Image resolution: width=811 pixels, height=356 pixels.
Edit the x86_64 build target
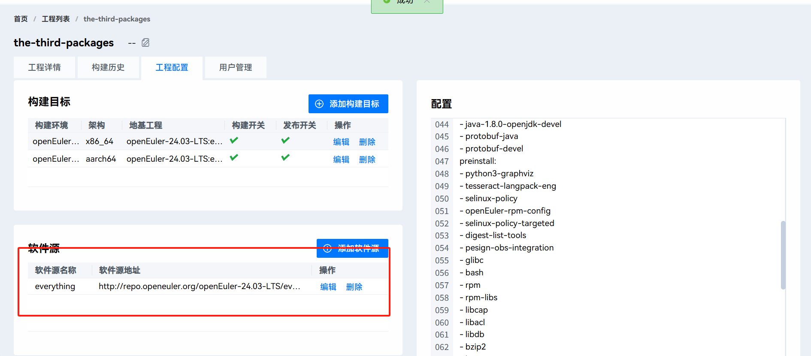(x=341, y=142)
